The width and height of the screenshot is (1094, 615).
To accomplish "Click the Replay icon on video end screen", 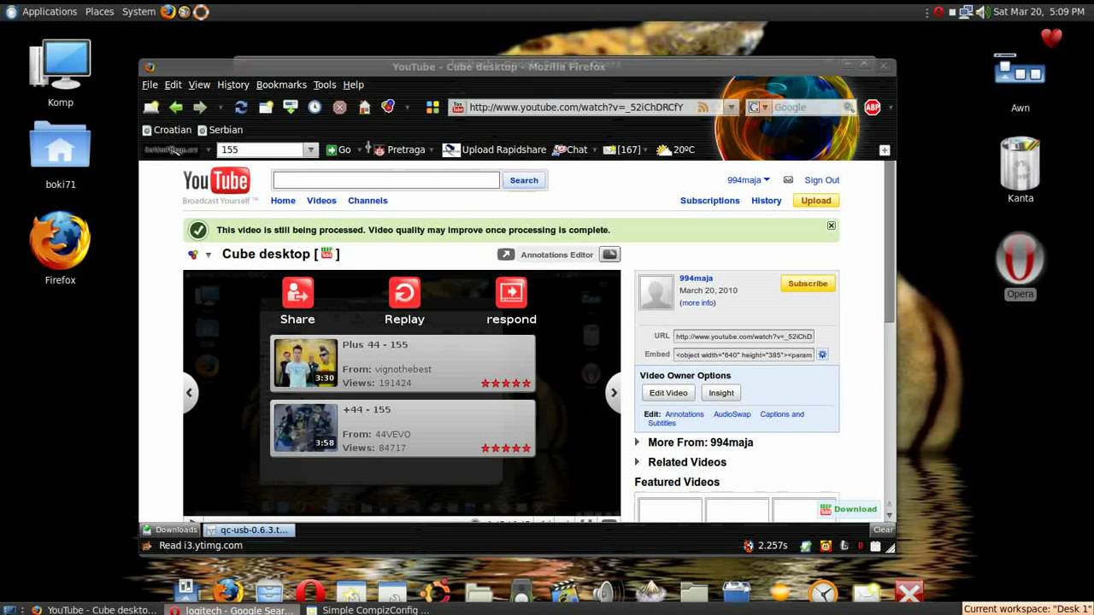I will (x=404, y=292).
